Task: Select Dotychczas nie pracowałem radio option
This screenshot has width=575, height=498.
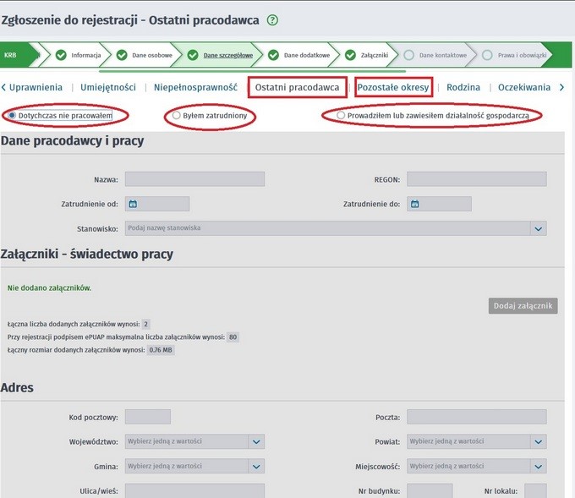Action: (x=12, y=116)
